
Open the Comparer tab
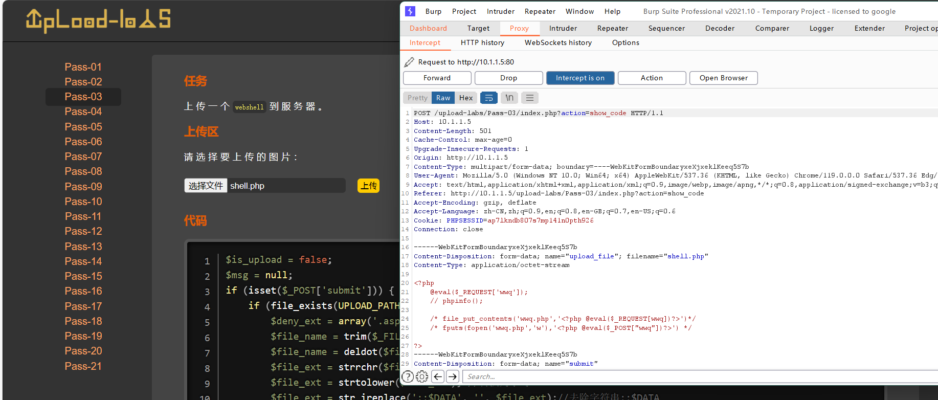click(772, 28)
